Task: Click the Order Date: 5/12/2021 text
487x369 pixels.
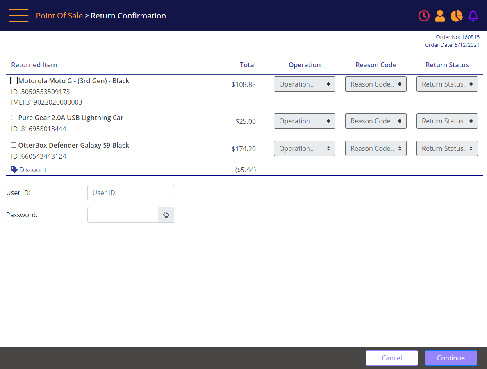Action: [452, 45]
